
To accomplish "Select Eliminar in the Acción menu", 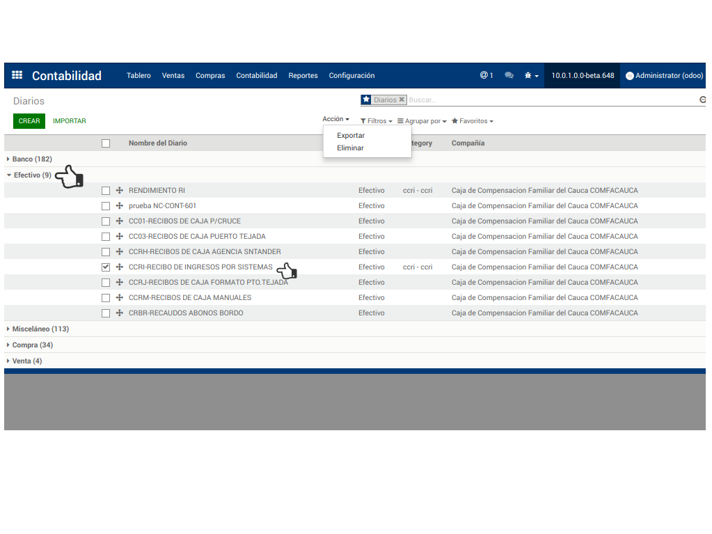I will [x=350, y=148].
